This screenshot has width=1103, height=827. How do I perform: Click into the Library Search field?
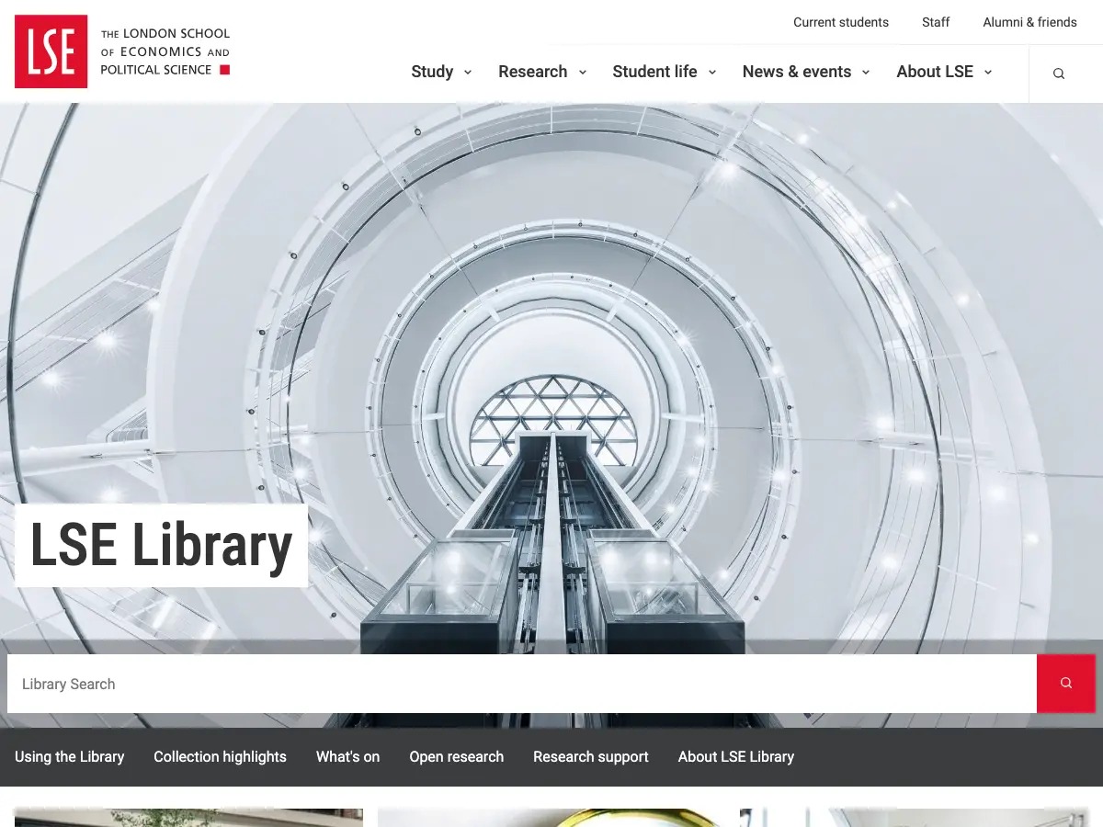click(522, 684)
